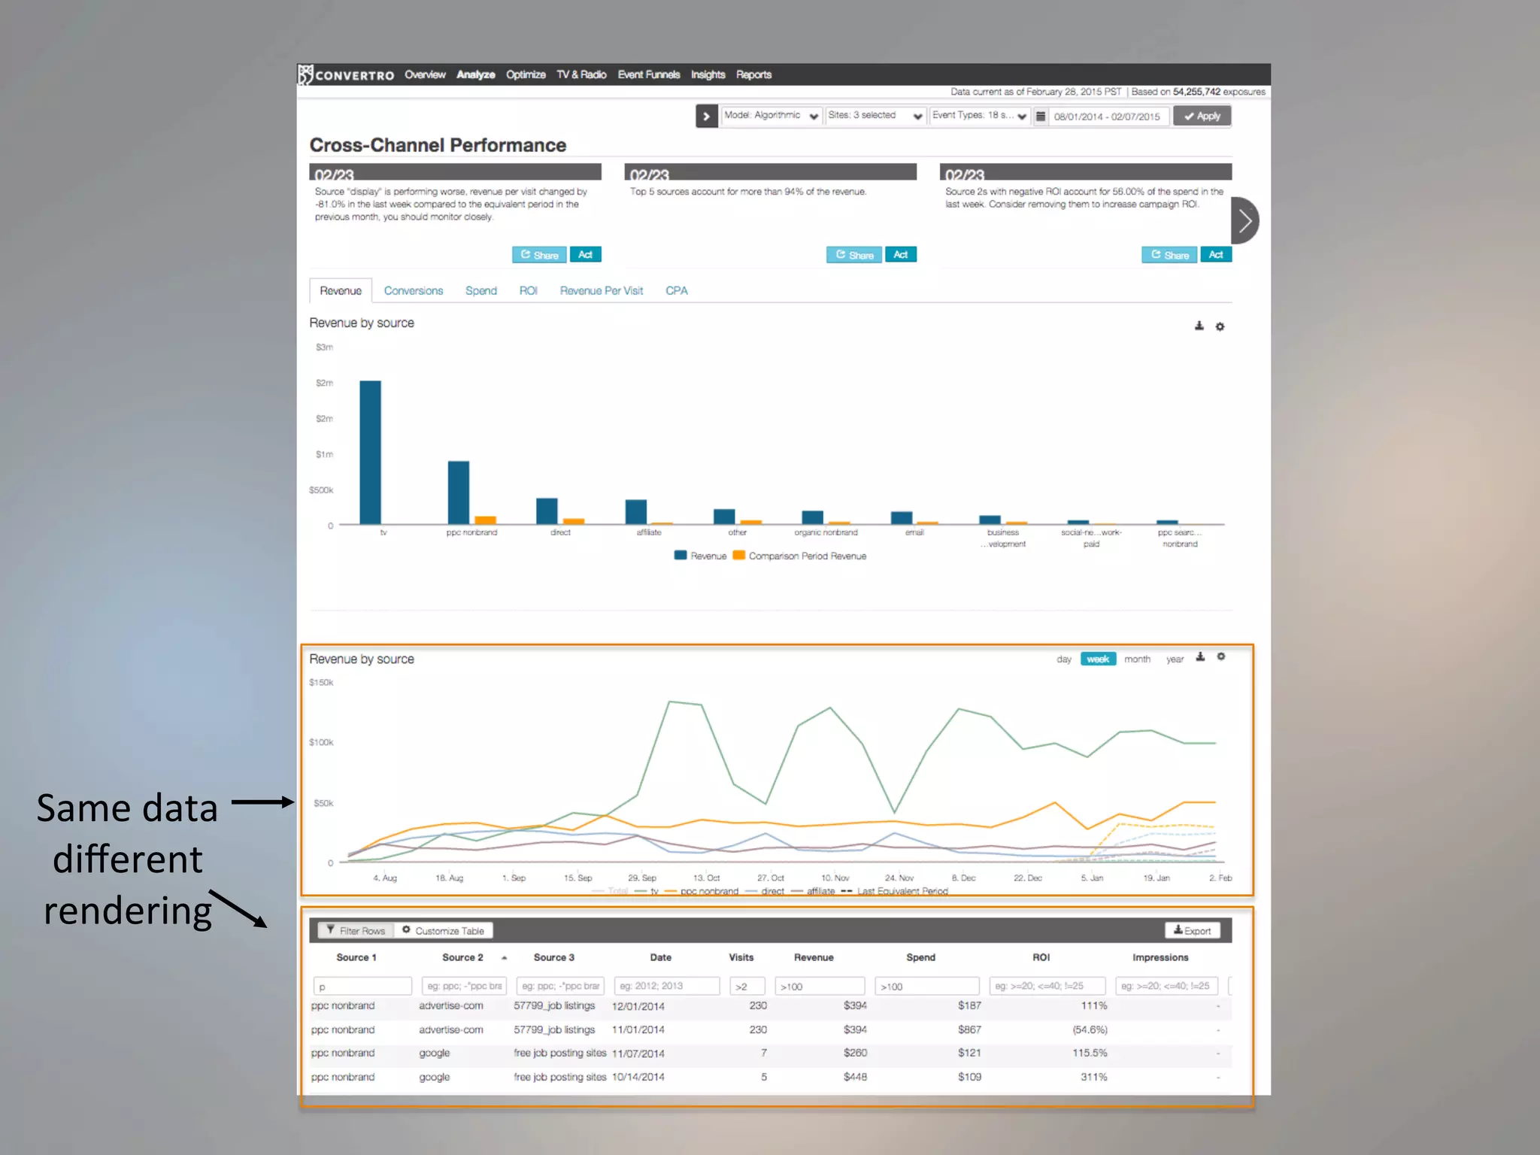Click next insight arrow on carousel
Viewport: 1540px width, 1155px height.
click(x=1245, y=220)
